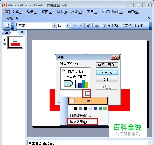The image size is (154, 145).
Task: Click the bulleted list icon
Action: click(81, 26)
